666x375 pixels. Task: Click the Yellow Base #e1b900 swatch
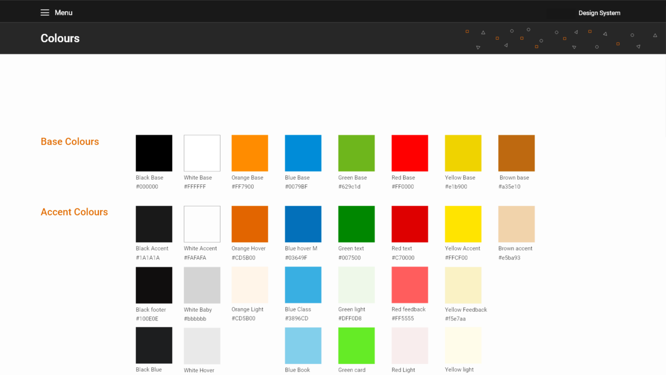click(x=463, y=153)
